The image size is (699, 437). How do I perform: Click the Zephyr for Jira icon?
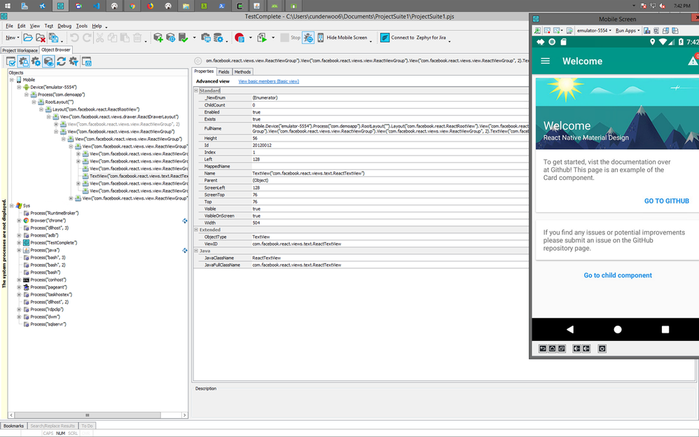tap(385, 38)
